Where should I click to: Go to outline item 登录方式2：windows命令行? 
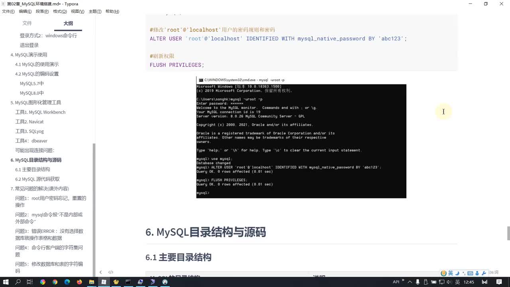[x=48, y=35]
